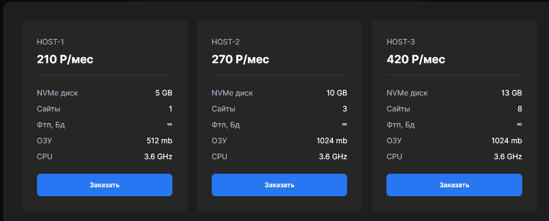Screen dimensions: 549x221
Task: Select the HOST-1 plan title
Action: click(x=50, y=42)
